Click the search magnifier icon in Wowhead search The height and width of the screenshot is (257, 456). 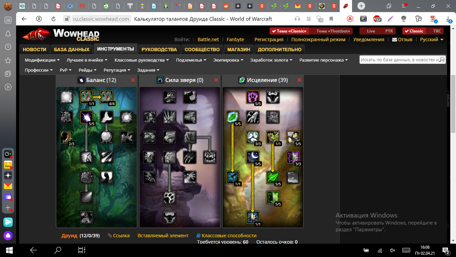[442, 60]
